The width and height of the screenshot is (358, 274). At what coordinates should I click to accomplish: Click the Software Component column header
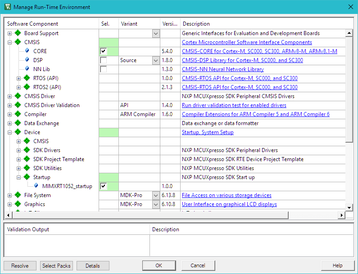click(52, 24)
